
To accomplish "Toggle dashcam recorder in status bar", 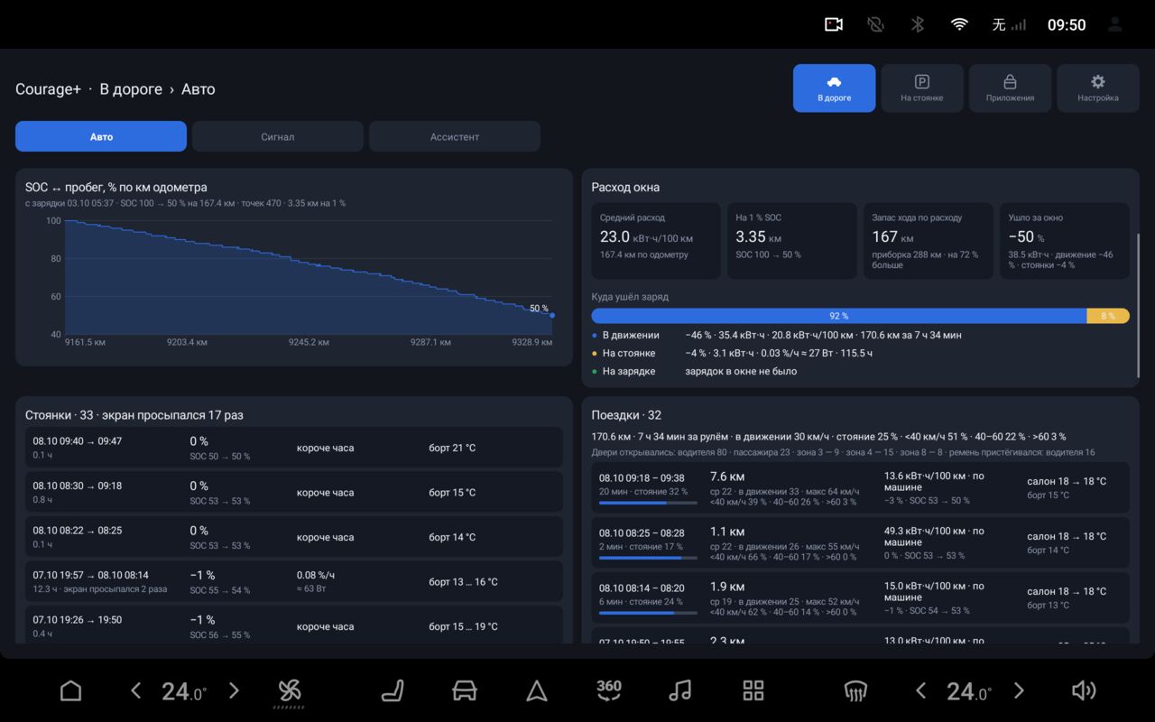I will click(x=834, y=24).
